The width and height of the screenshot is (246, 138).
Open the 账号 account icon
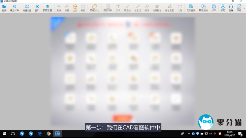click(223, 8)
